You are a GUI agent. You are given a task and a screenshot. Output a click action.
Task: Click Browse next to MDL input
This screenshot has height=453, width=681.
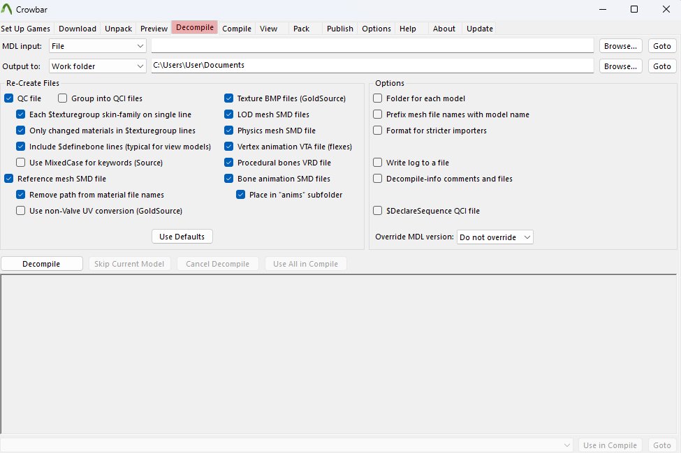tap(620, 46)
